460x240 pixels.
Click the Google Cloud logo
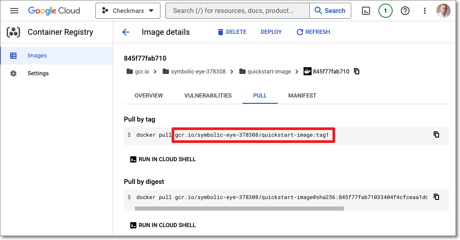point(54,11)
